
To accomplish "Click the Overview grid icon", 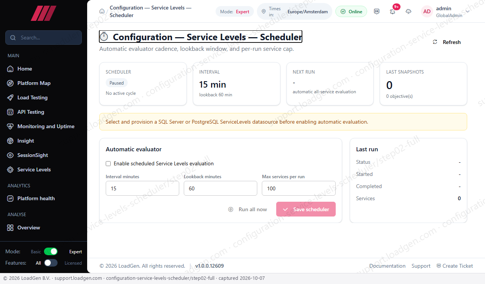I will coord(10,228).
